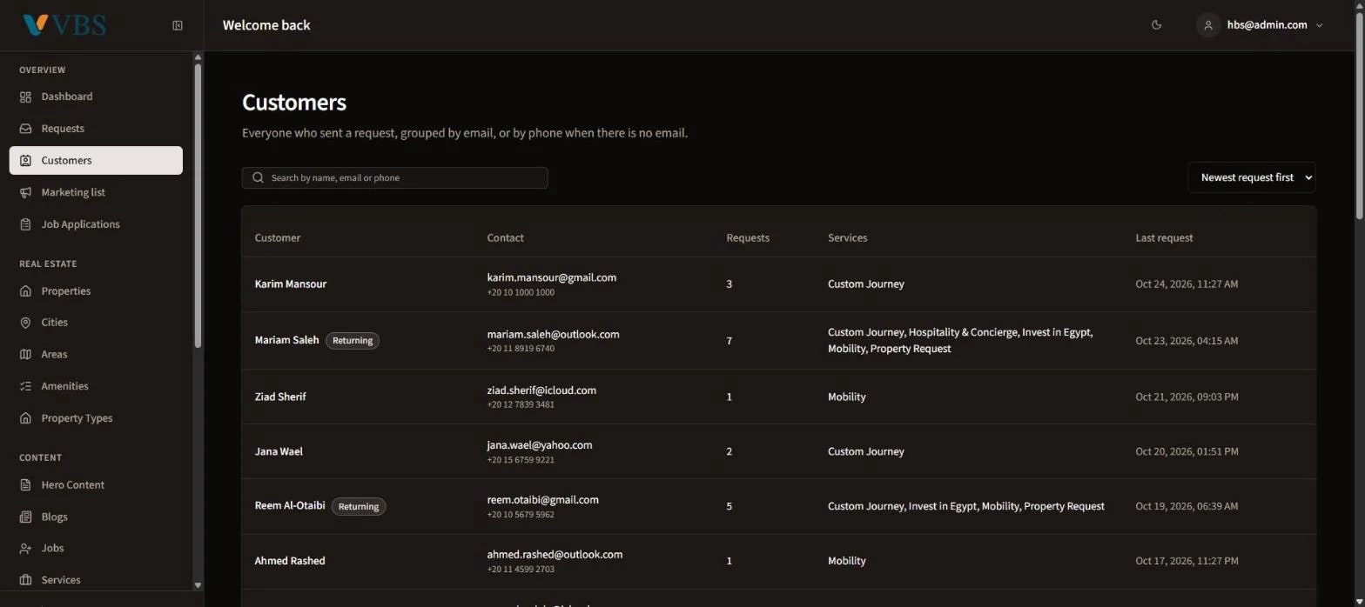Screen dimensions: 1365x607
Task: Click the Requests inbox icon
Action: tap(25, 129)
